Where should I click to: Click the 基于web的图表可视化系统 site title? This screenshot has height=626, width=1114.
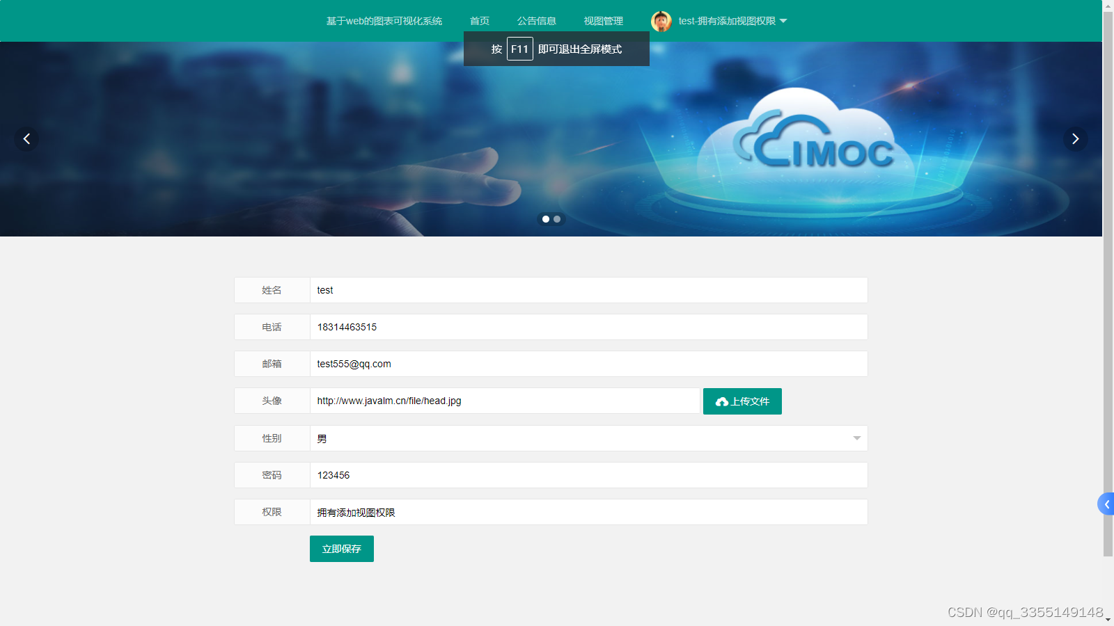pos(384,21)
